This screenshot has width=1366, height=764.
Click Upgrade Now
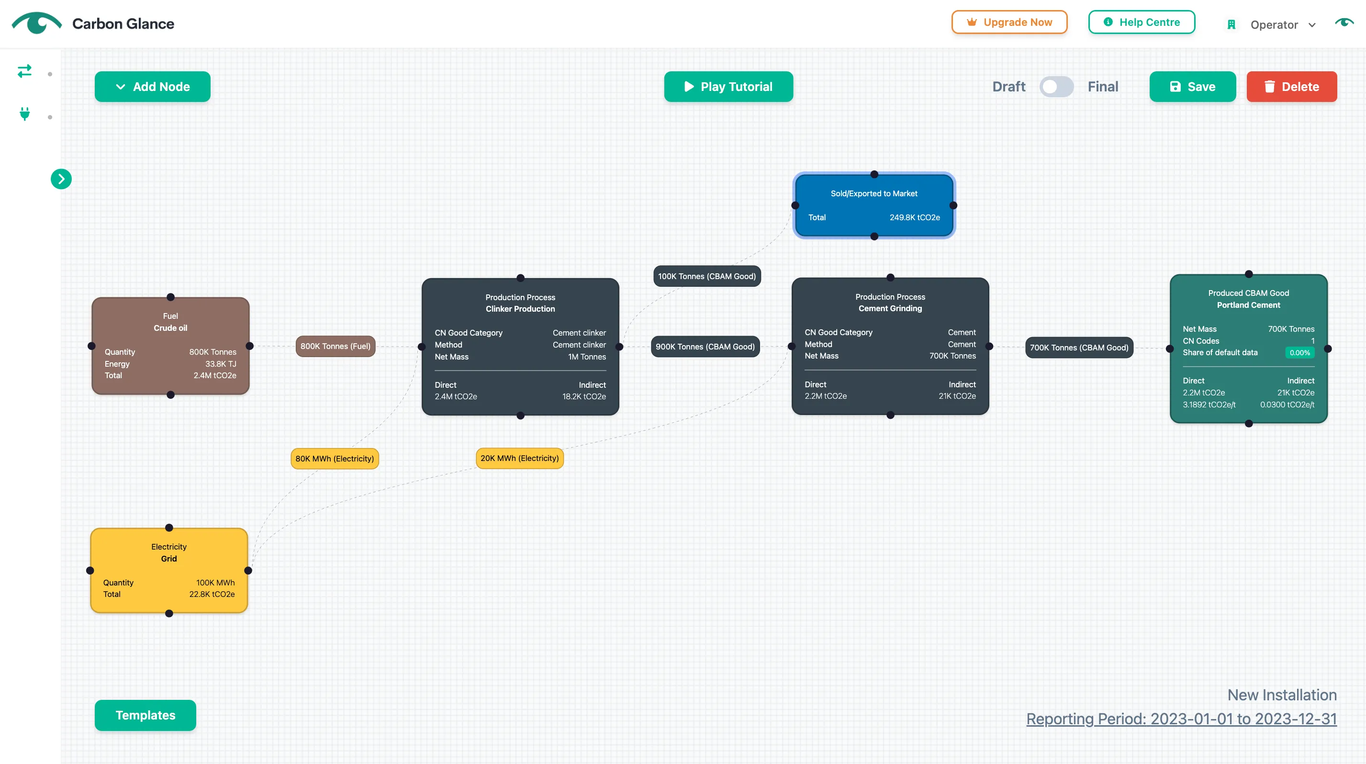(1009, 22)
